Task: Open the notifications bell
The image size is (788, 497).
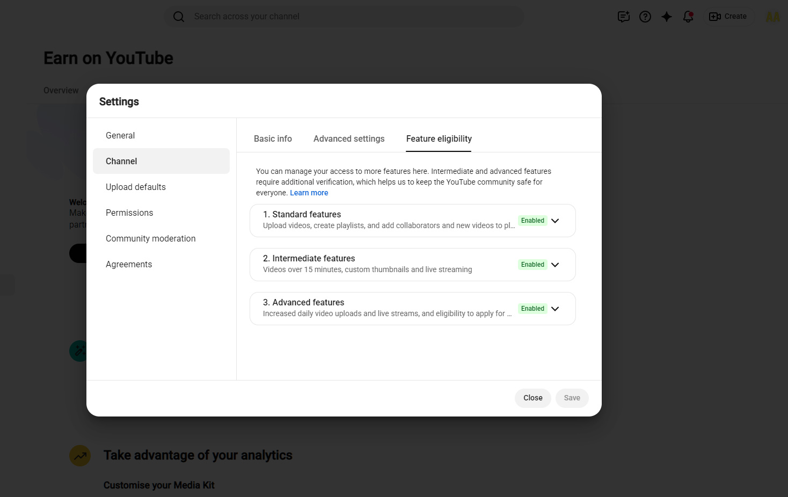Action: (688, 17)
